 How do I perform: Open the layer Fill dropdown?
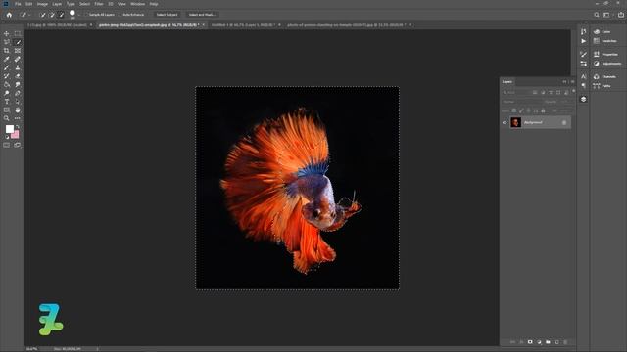click(564, 110)
